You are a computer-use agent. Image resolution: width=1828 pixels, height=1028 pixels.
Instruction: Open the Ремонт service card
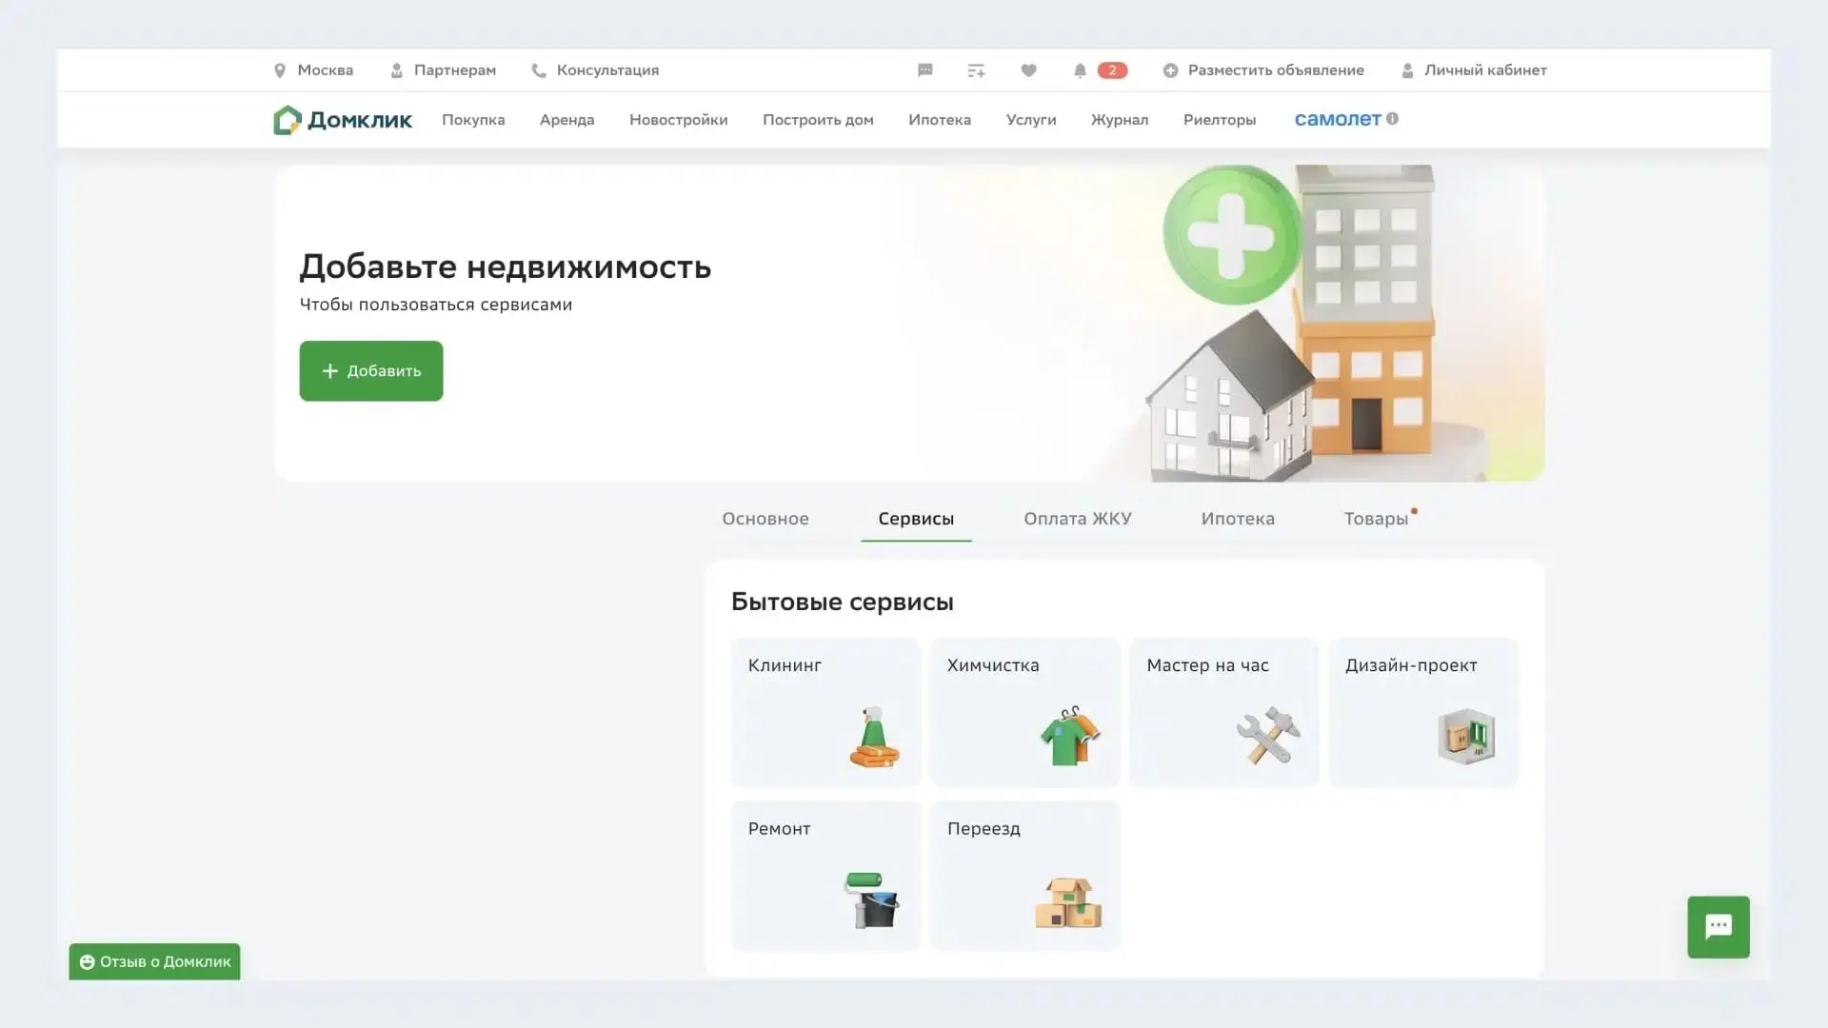pos(825,876)
